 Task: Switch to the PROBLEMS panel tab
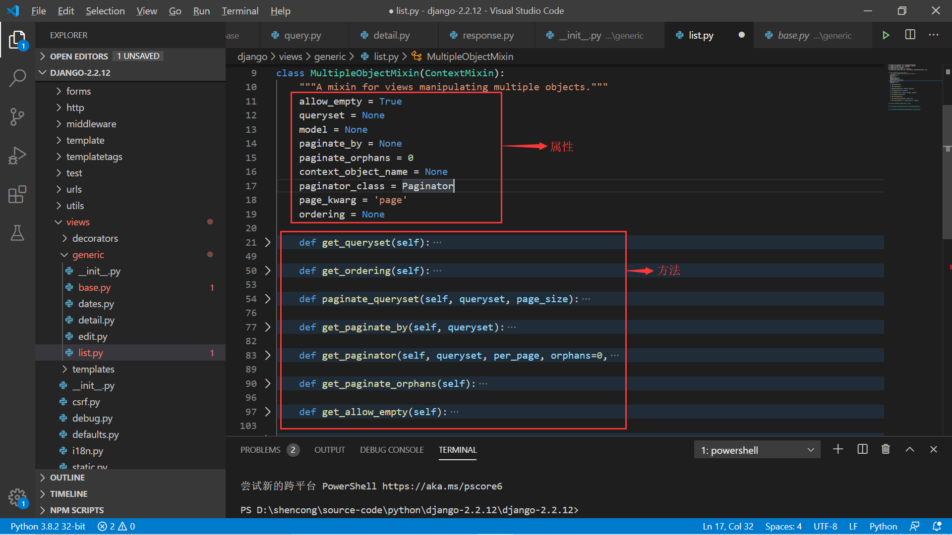point(269,450)
